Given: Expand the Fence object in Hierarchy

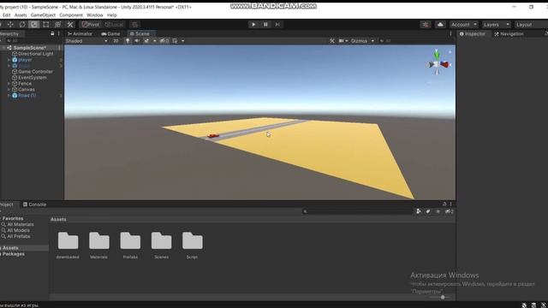Looking at the screenshot, I should (9, 84).
